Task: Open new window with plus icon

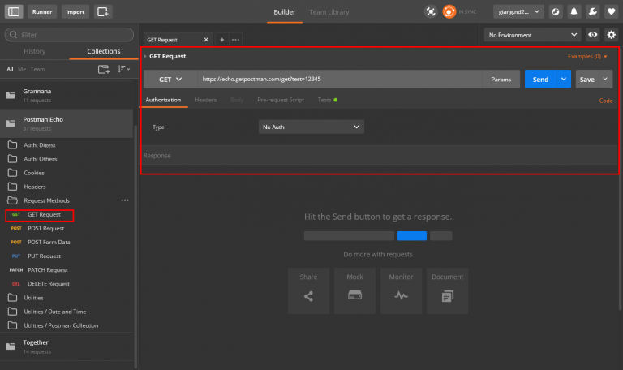Action: coord(102,12)
